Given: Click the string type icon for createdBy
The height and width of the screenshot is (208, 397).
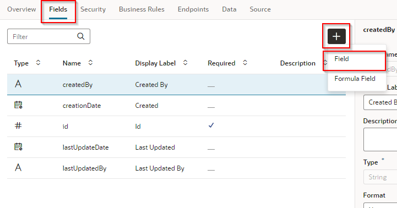Looking at the screenshot, I should pos(18,84).
